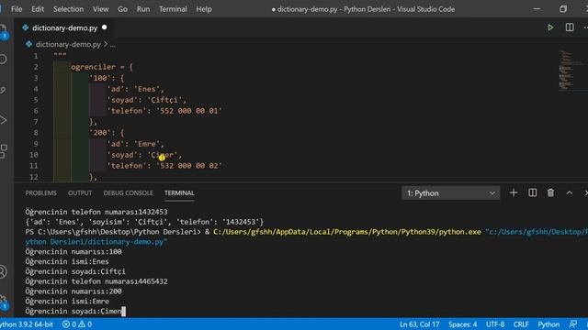The image size is (588, 330).
Task: Open Run and Debug view
Action: [x=3, y=120]
